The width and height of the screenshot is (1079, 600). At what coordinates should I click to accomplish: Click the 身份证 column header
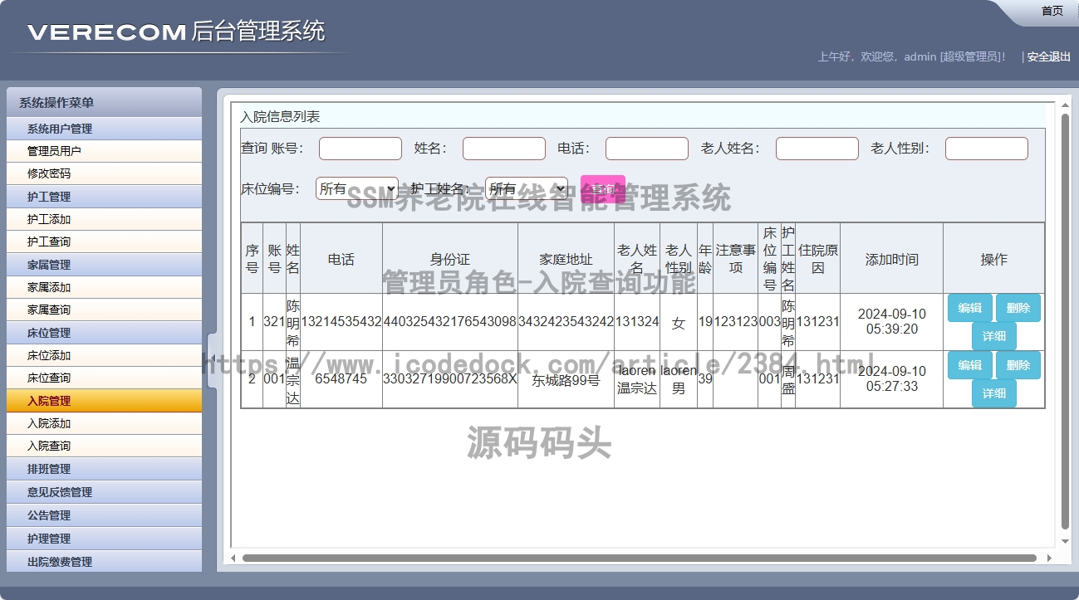tap(450, 260)
